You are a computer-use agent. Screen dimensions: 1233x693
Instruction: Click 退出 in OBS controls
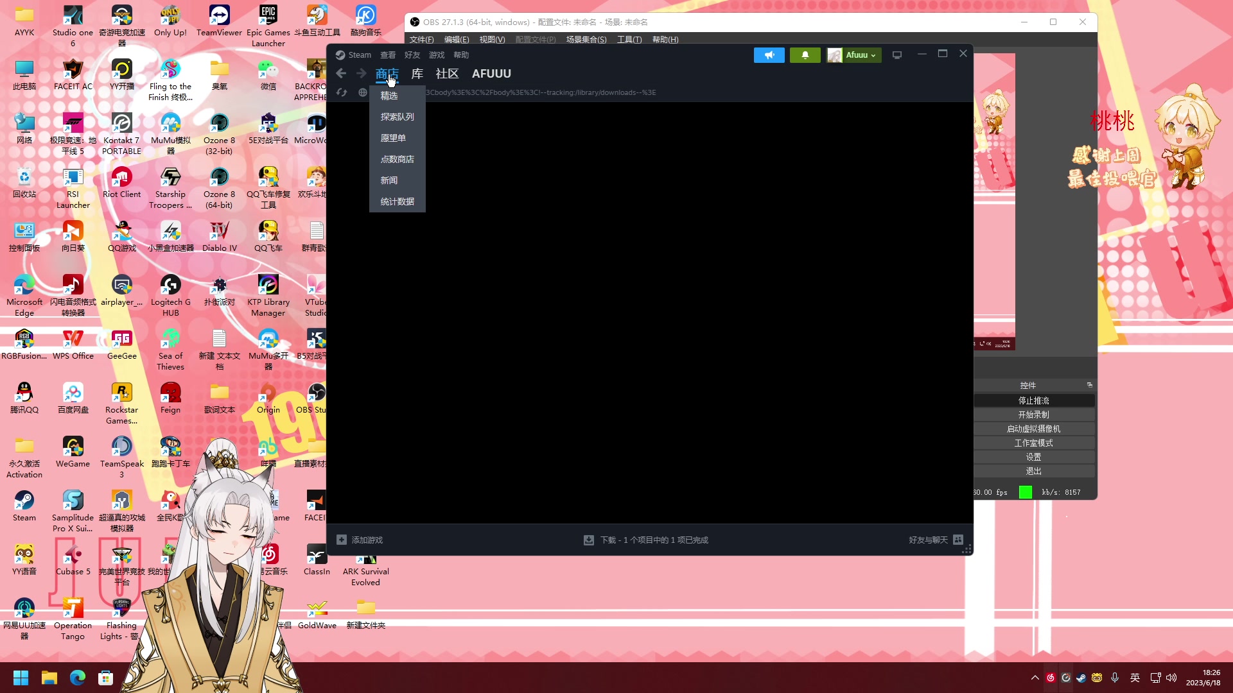tap(1034, 471)
